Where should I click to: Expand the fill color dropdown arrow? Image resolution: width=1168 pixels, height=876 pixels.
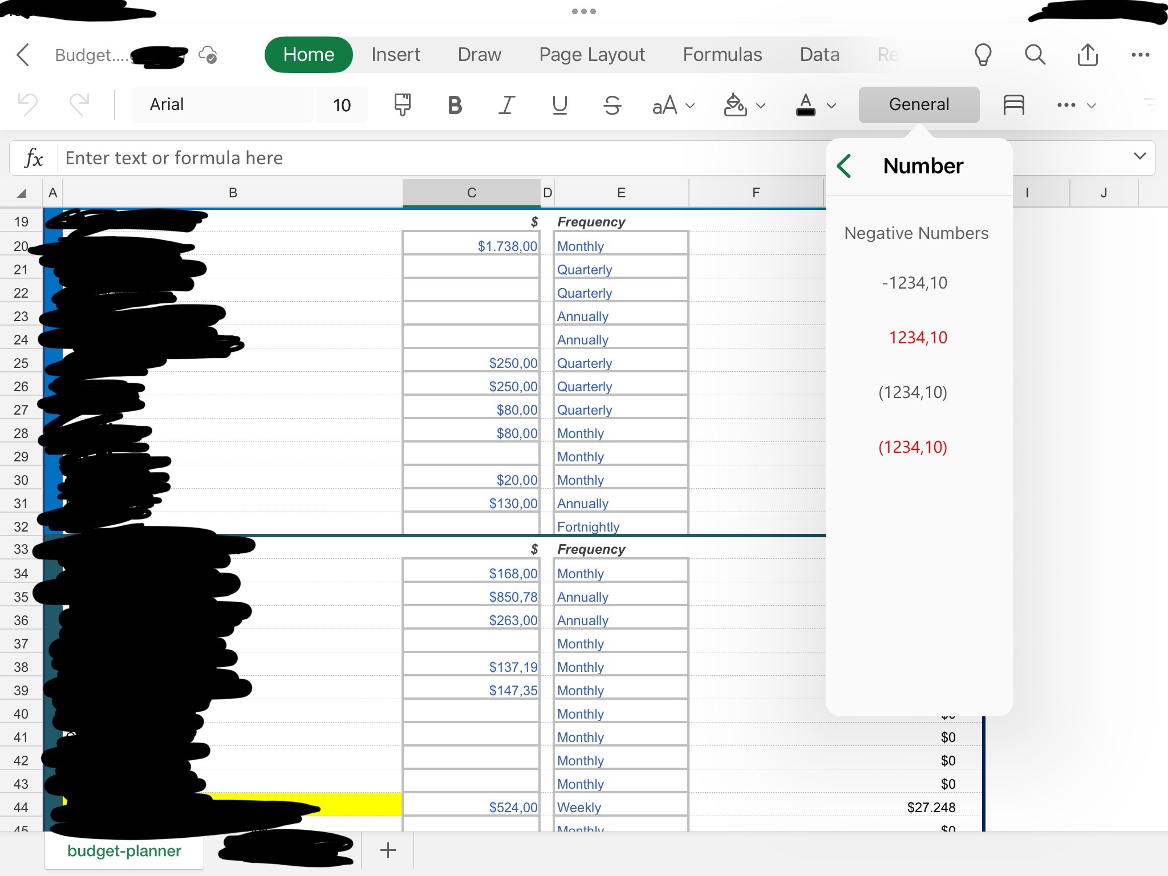point(761,106)
